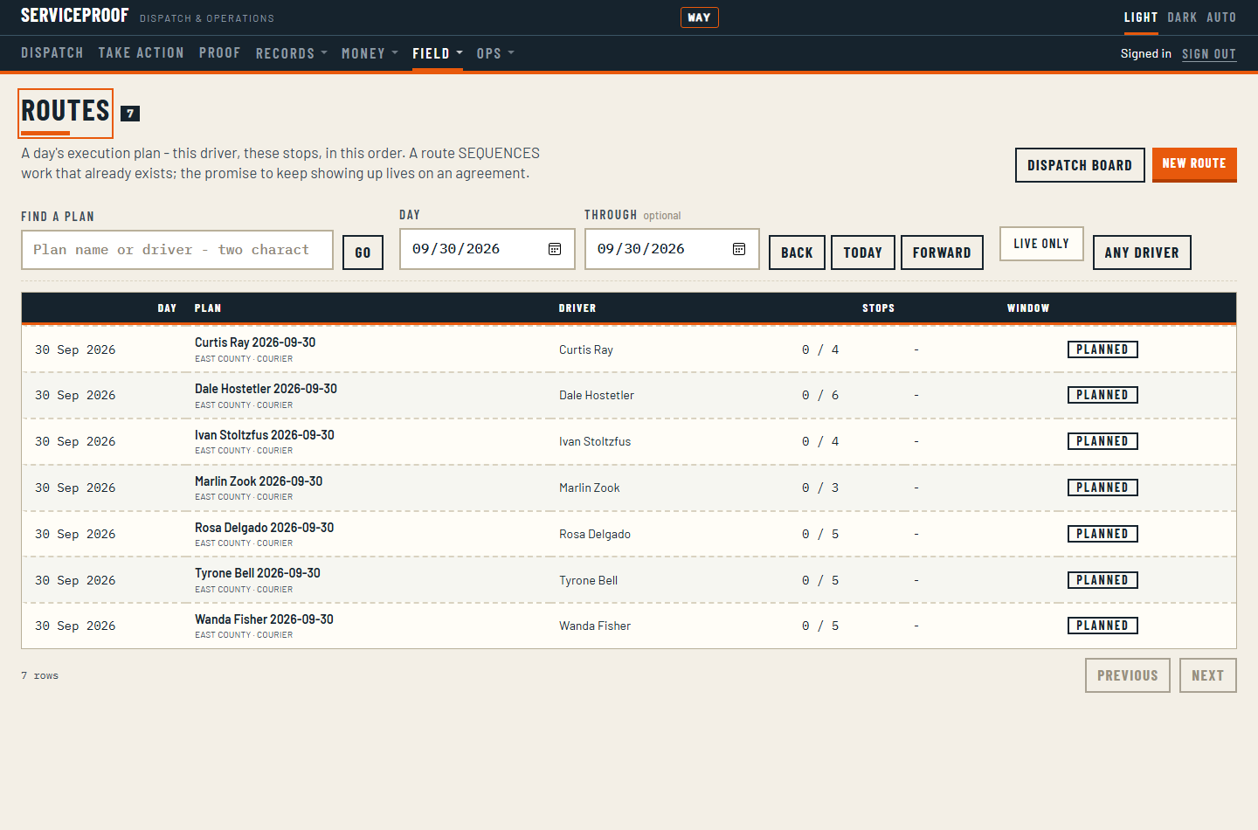
Task: Click the Planned badge for Wanda Fisher
Action: (x=1102, y=626)
